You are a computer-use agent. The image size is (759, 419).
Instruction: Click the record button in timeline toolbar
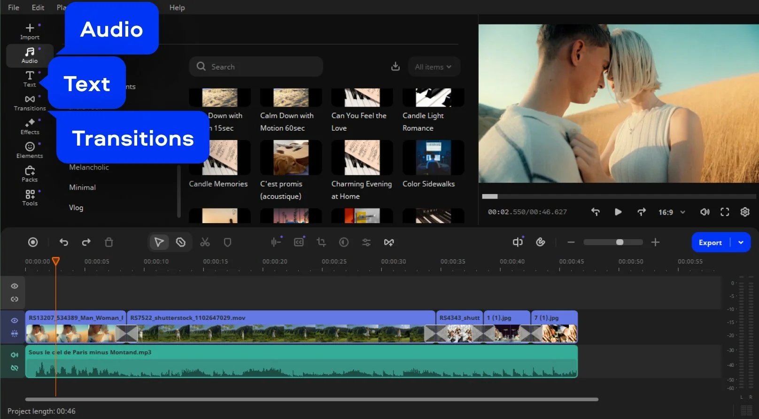tap(33, 242)
